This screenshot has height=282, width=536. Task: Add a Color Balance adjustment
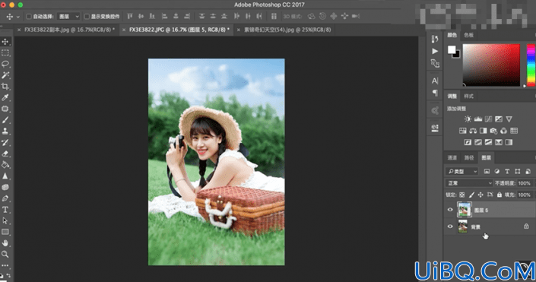pos(473,131)
